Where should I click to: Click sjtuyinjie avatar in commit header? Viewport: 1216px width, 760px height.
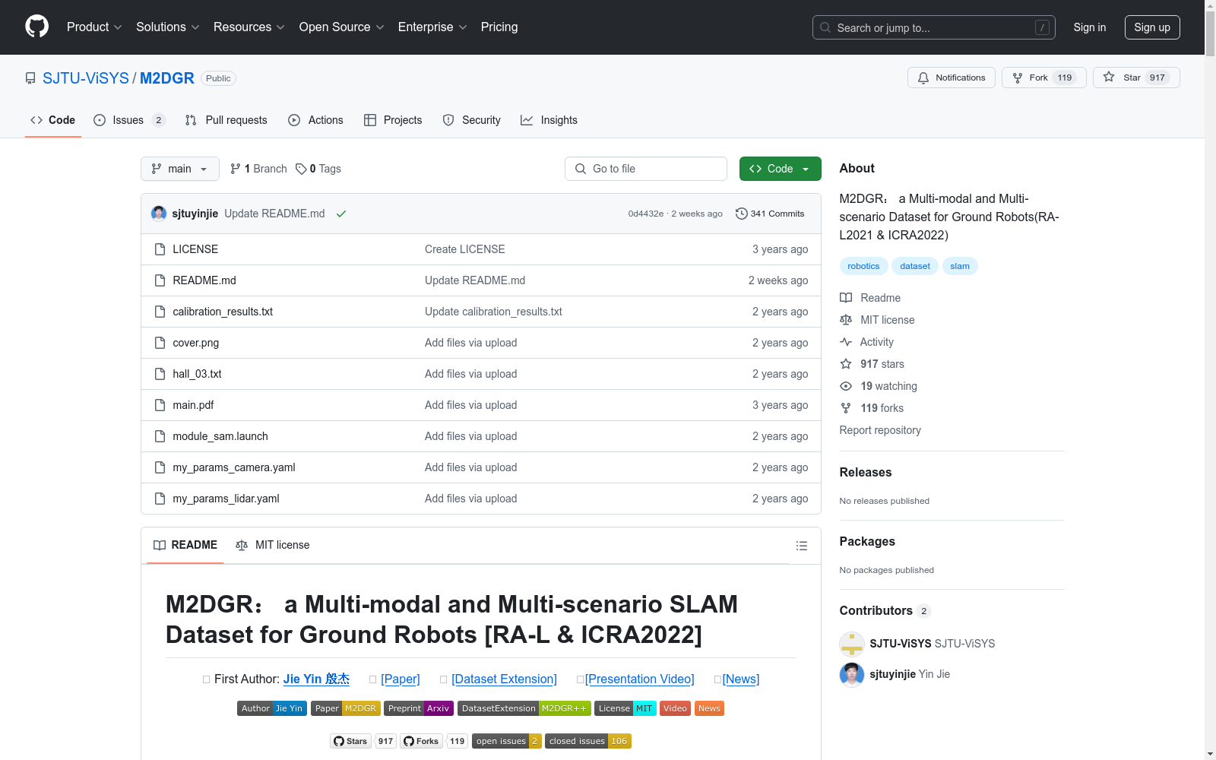[159, 214]
